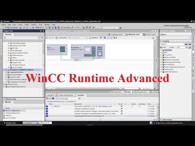Screen dimensions: 195x146
Task: Select the PLC_1 CPU 1212C device
Action: point(57,50)
